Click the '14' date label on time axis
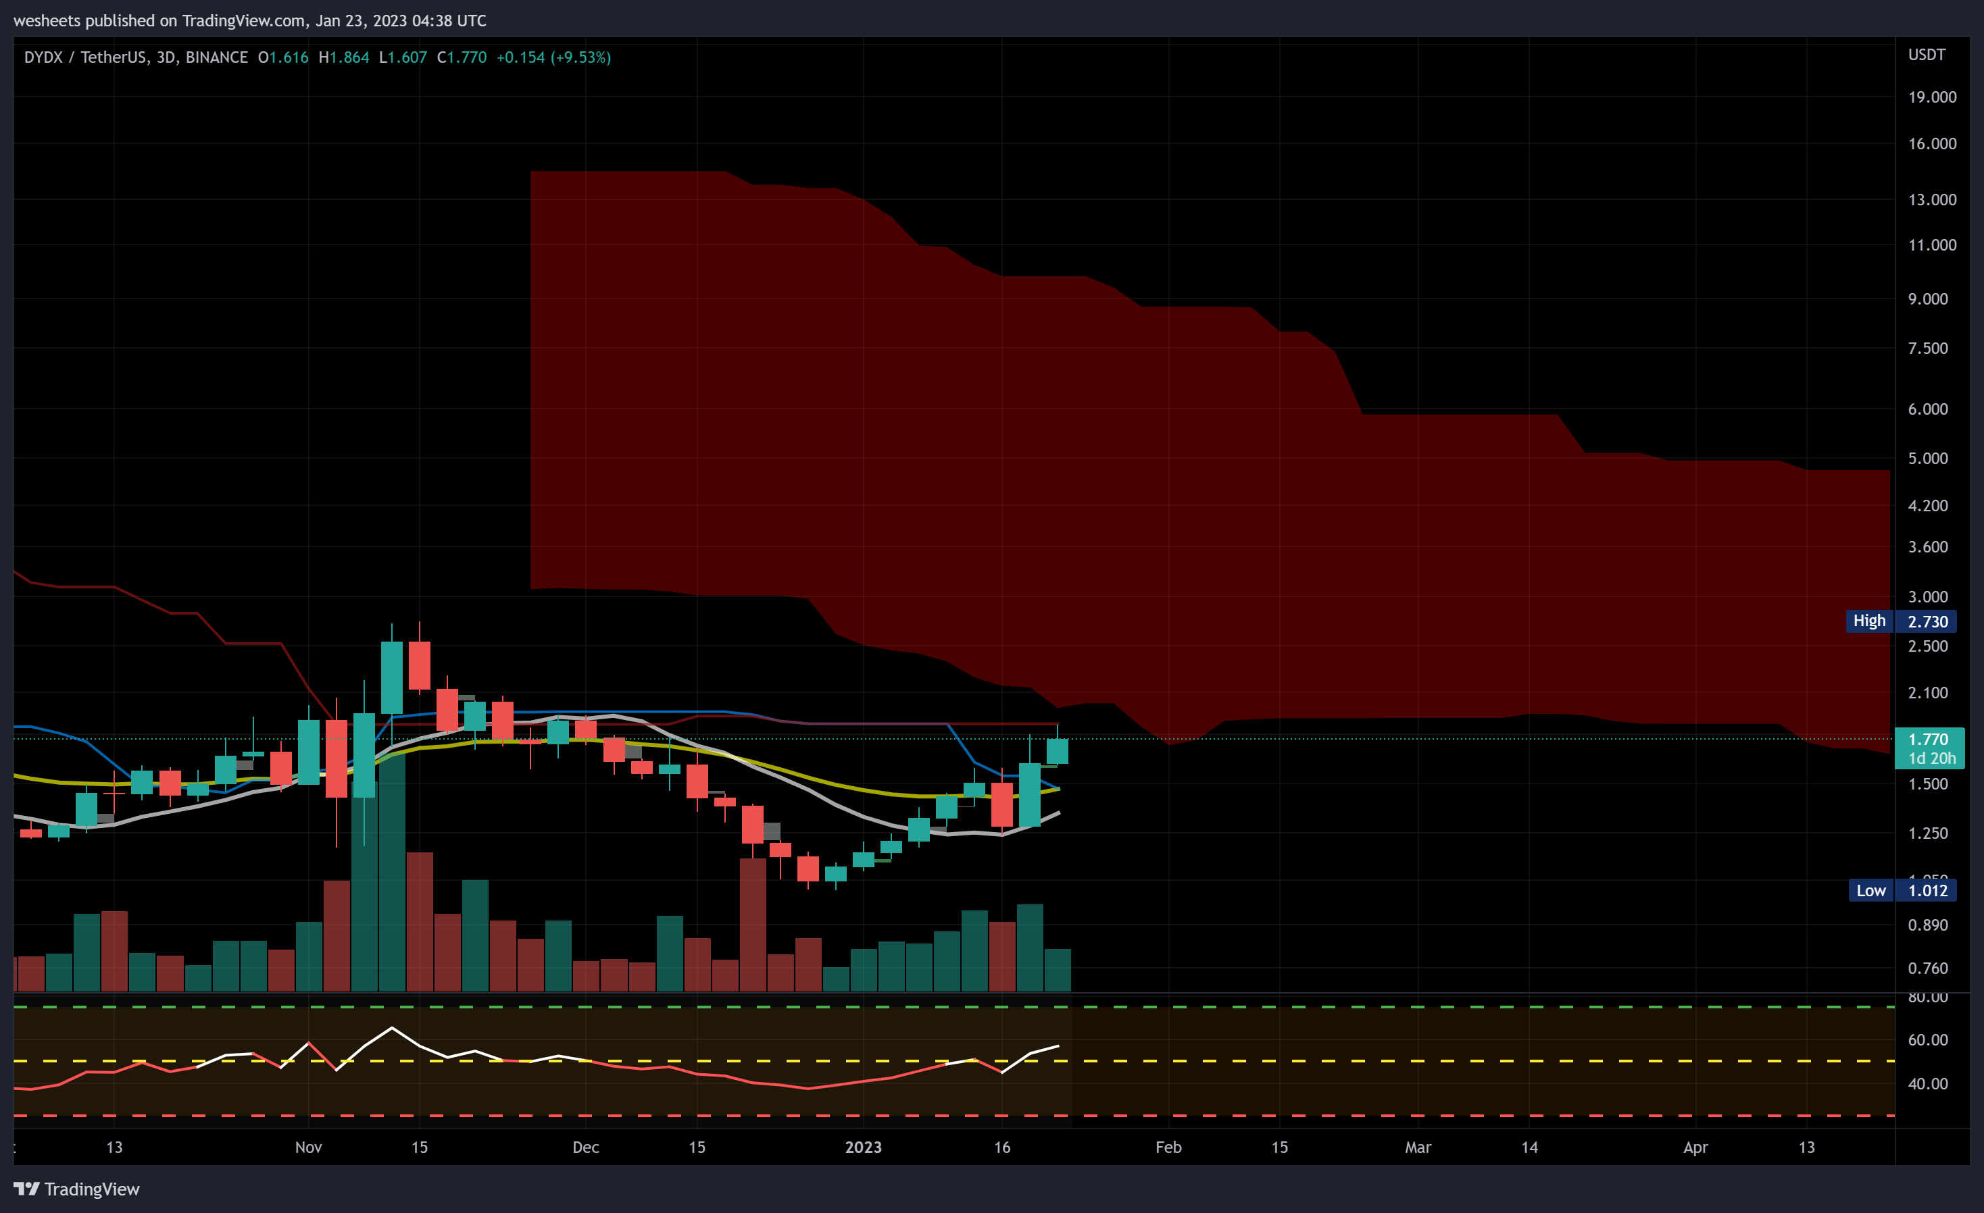This screenshot has height=1213, width=1984. click(x=1529, y=1147)
